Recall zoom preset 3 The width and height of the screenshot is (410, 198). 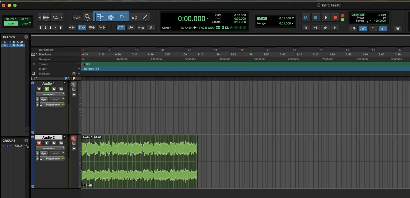(x=51, y=28)
